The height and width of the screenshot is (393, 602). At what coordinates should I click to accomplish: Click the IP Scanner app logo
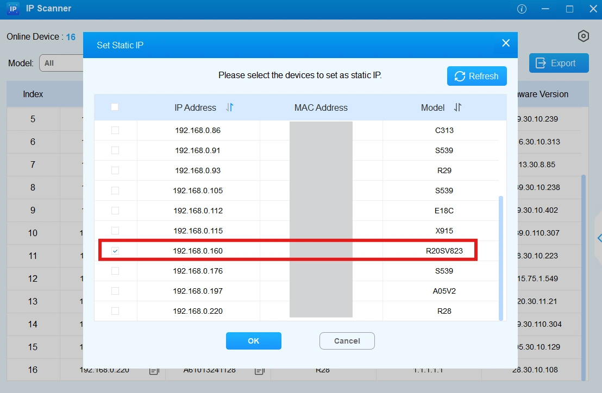click(x=13, y=9)
